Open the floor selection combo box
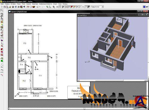Screen dimensions: 149x110 pos(97,7)
